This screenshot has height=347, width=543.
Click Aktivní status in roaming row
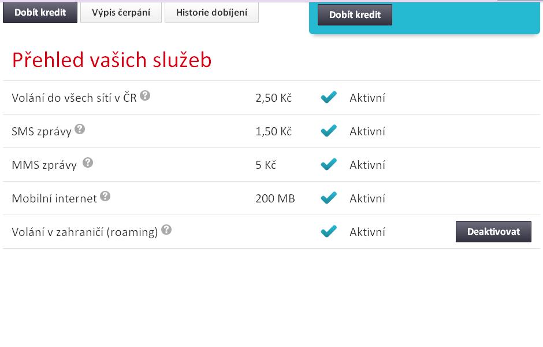tap(367, 232)
